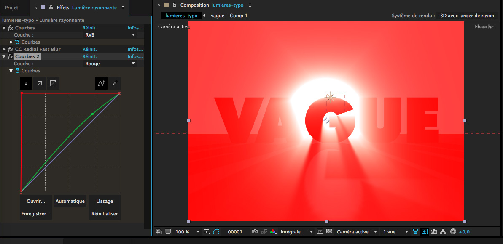Screen dimensions: 503x244
Task: Open Infos... for Courbes 2
Action: [135, 56]
